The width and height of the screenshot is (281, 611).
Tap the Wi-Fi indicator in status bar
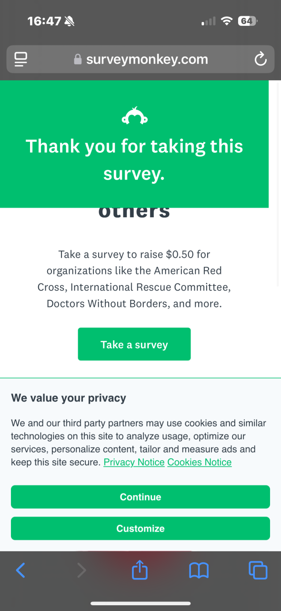(227, 21)
